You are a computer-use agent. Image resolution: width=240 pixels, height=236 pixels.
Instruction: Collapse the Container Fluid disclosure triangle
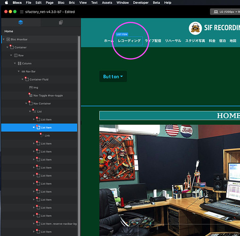click(x=22, y=79)
